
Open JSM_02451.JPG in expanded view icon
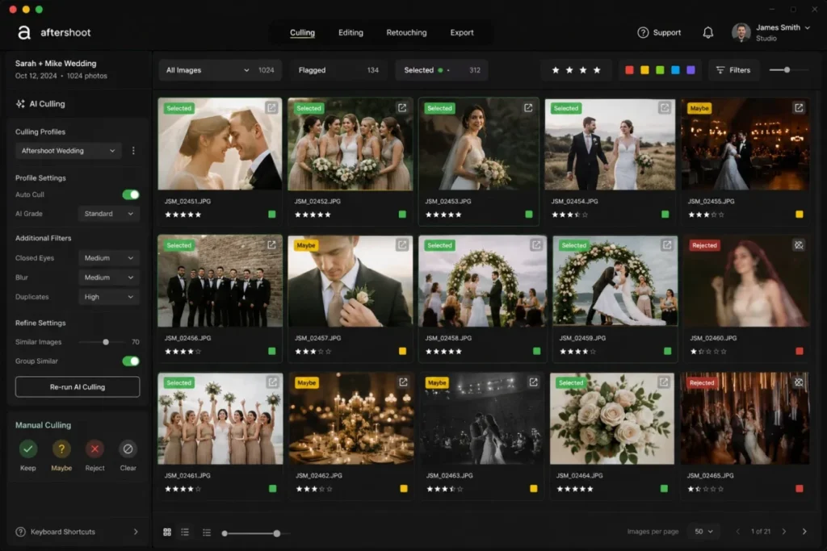(271, 108)
